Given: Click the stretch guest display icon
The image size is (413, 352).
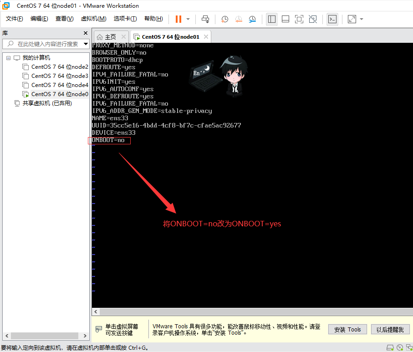Looking at the screenshot, I should pyautogui.click(x=352, y=19).
